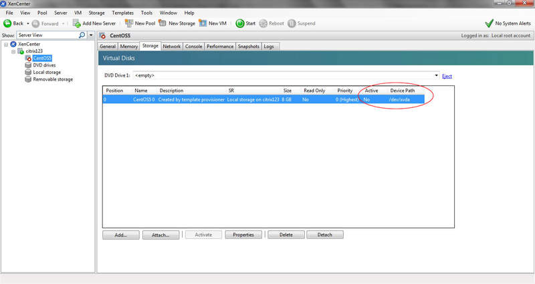Open the Forward history dropdown arrow
The width and height of the screenshot is (535, 284).
[63, 24]
